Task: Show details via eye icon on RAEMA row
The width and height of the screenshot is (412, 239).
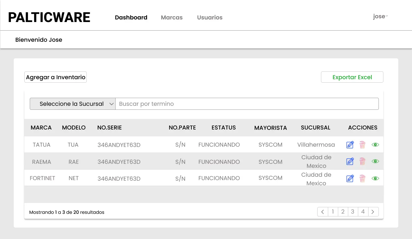Action: point(375,161)
